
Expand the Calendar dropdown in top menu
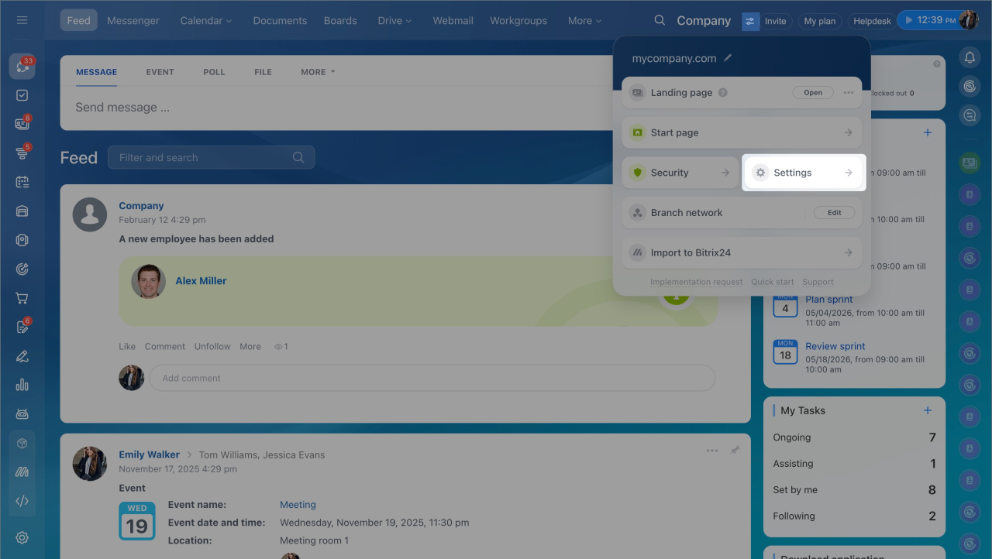click(206, 21)
